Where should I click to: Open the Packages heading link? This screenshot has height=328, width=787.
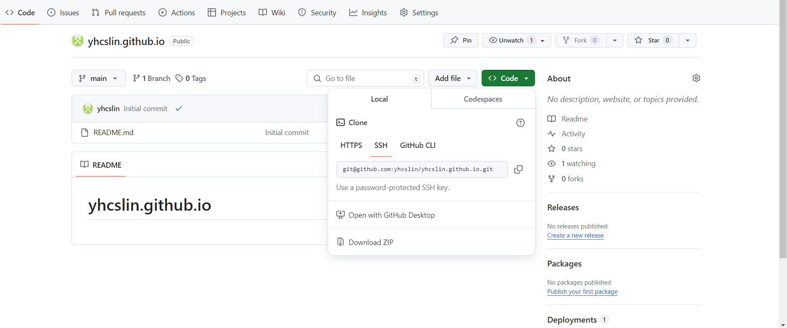564,264
